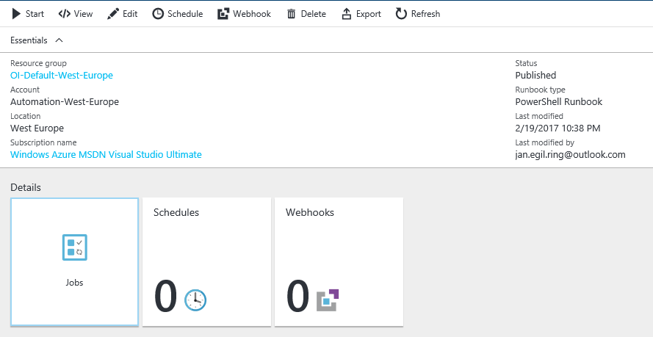The width and height of the screenshot is (653, 337).
Task: Click the Schedule clock icon in toolbar
Action: click(x=158, y=14)
